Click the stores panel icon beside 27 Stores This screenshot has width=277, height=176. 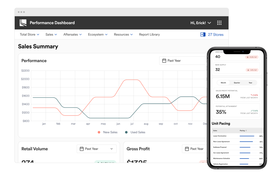coord(203,35)
